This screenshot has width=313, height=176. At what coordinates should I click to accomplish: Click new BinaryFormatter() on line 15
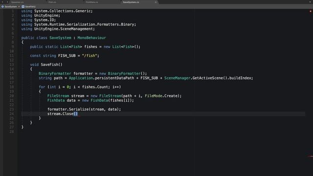[x=122, y=74]
